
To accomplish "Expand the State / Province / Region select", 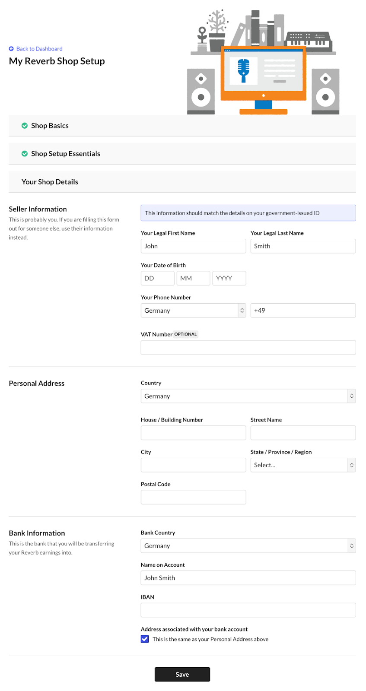I will tap(303, 465).
